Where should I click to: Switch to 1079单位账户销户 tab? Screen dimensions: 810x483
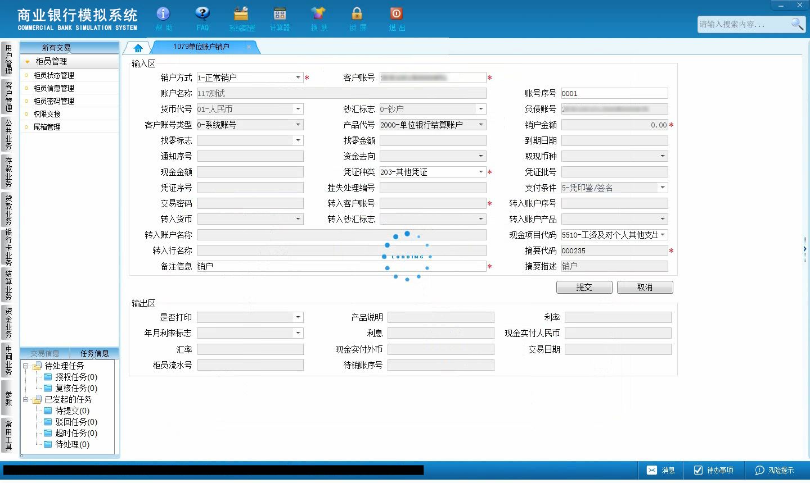[201, 47]
